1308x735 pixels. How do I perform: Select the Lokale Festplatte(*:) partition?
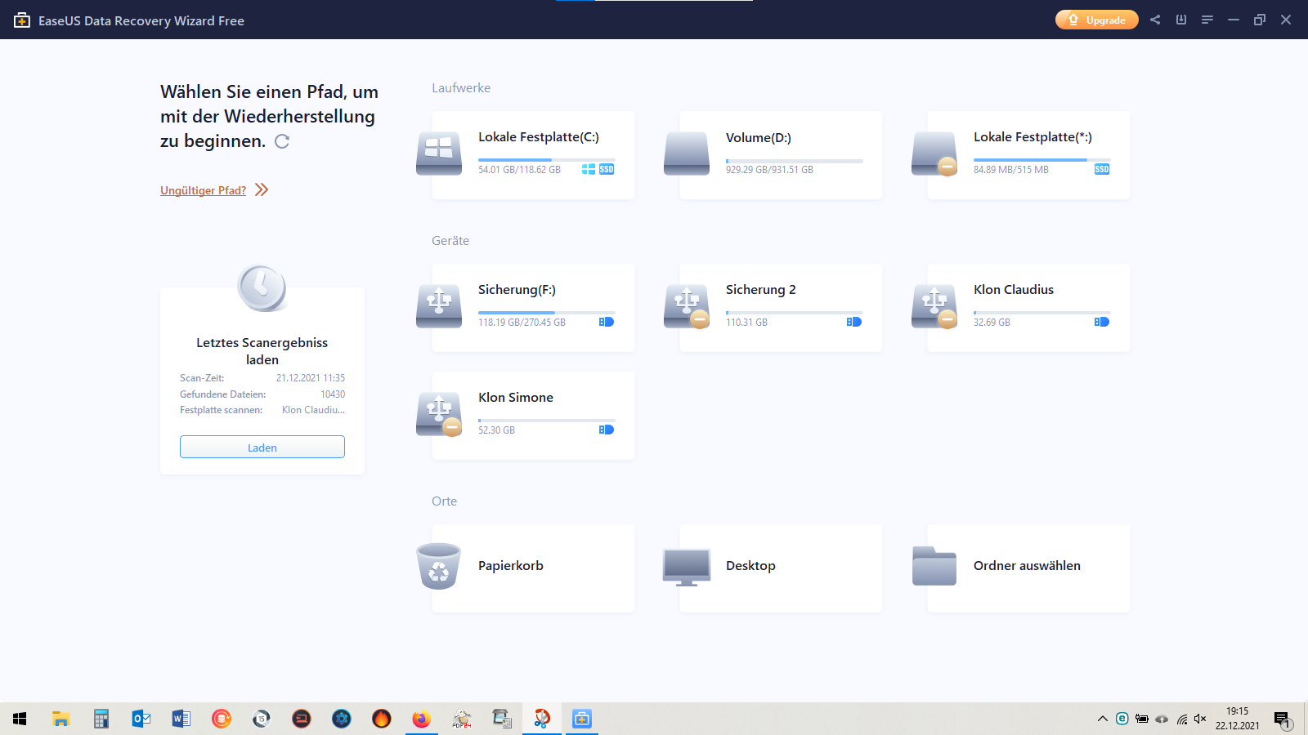pyautogui.click(x=1028, y=155)
